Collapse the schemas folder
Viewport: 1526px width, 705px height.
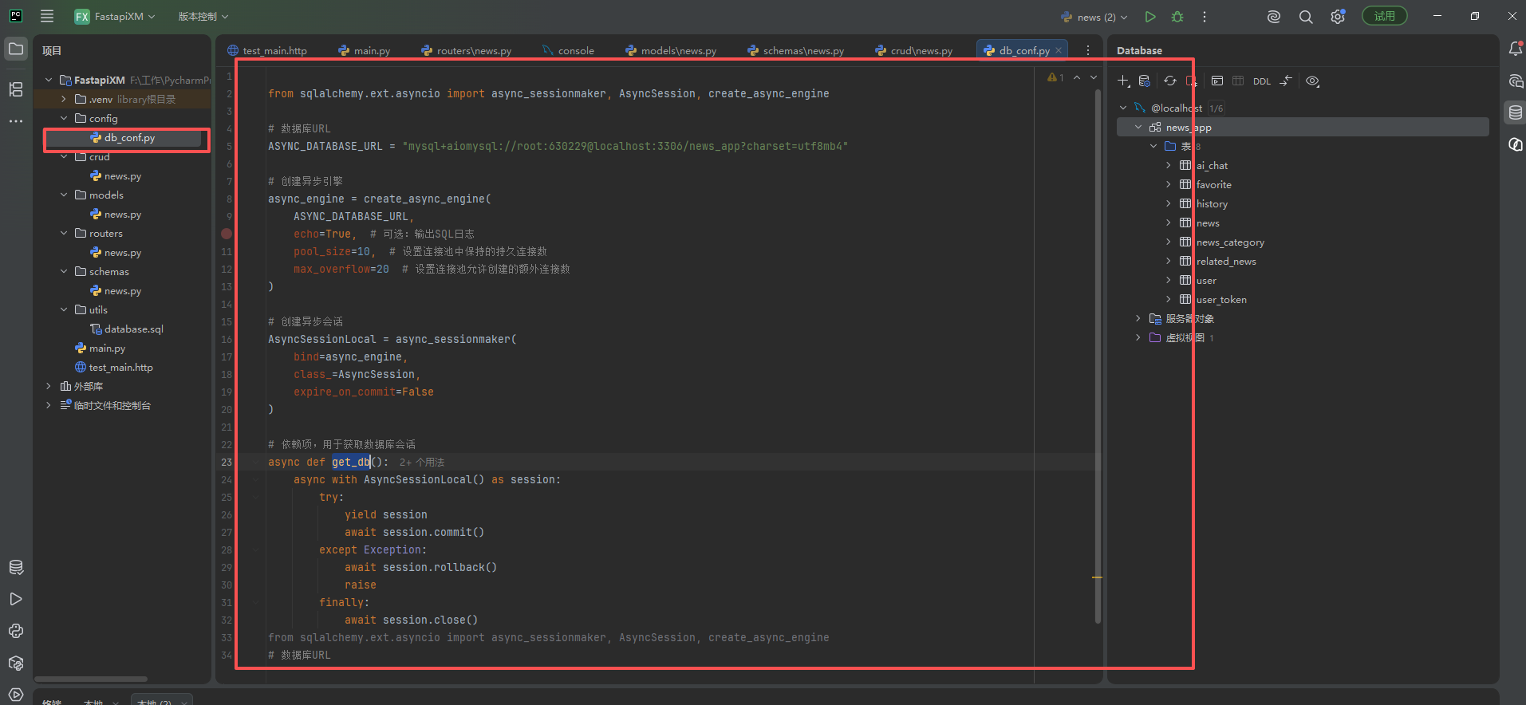pyautogui.click(x=64, y=271)
